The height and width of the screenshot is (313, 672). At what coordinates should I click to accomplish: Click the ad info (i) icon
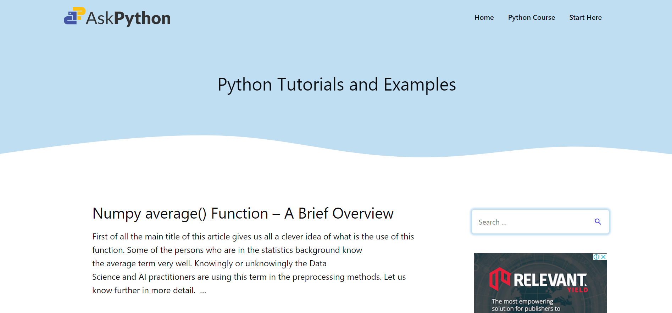pyautogui.click(x=596, y=257)
